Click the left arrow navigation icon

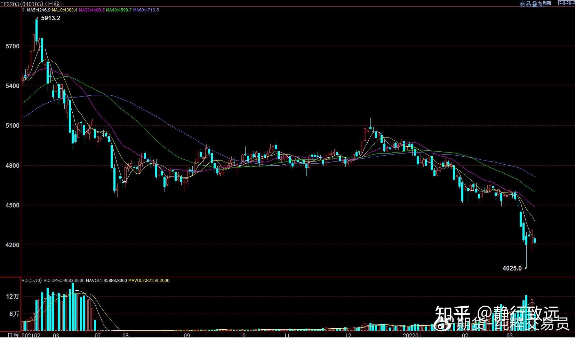tap(561, 3)
